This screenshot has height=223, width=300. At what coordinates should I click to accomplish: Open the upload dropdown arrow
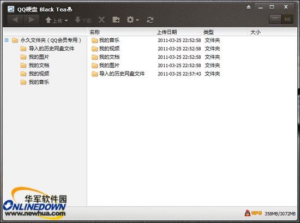[x=66, y=21]
